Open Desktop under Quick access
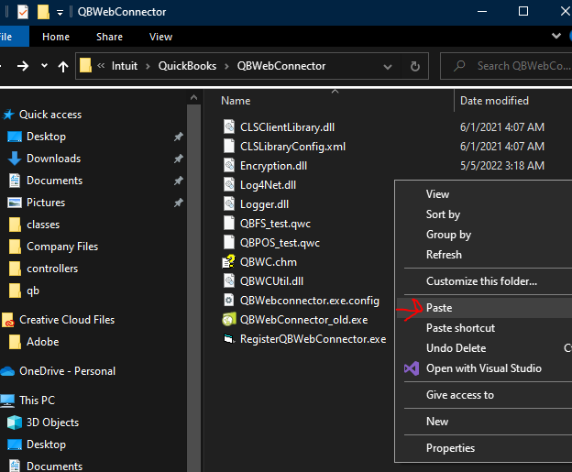The width and height of the screenshot is (572, 472). (46, 137)
